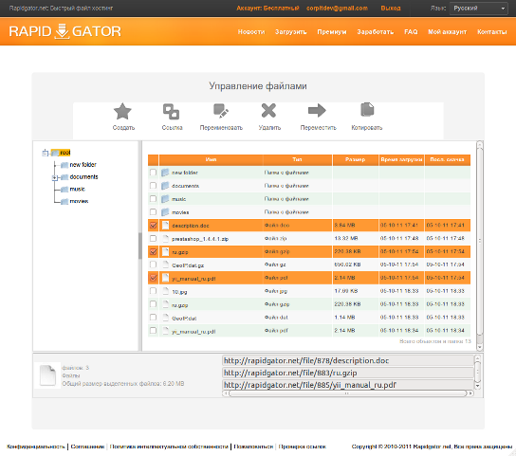Click the Аккаунт: Бесплатный link
This screenshot has width=516, height=456.
(x=267, y=9)
